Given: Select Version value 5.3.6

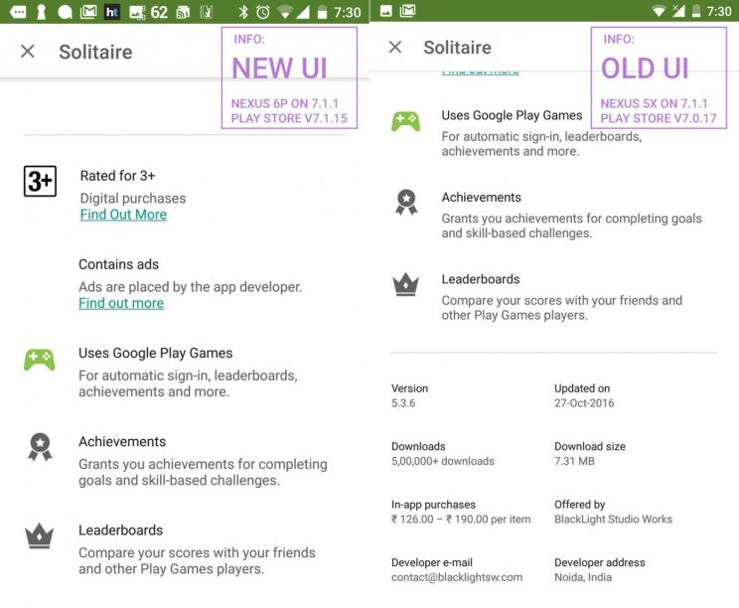Looking at the screenshot, I should coord(403,403).
